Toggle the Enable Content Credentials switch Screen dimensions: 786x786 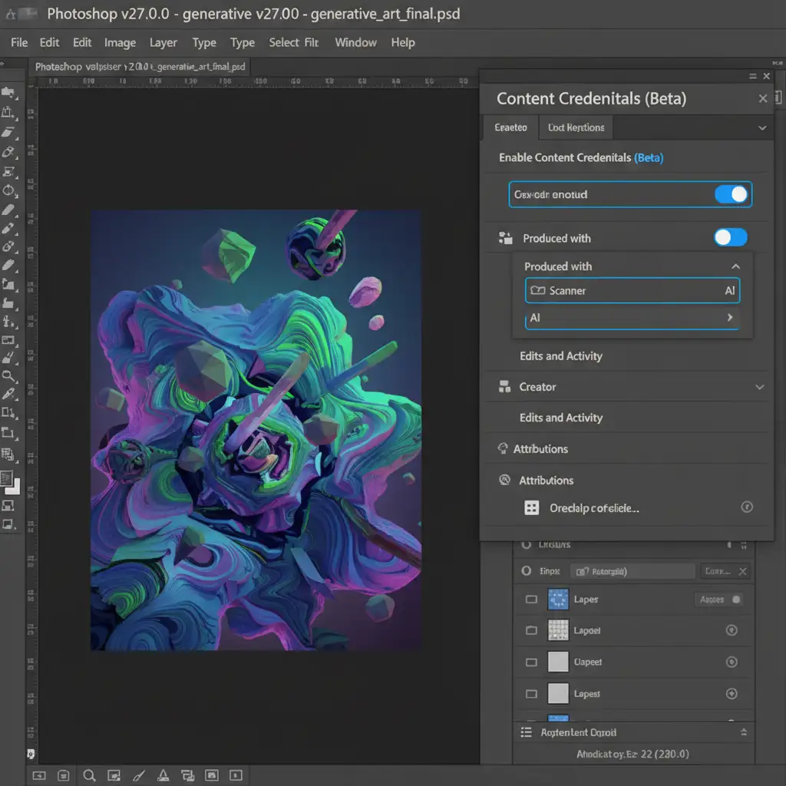tap(731, 194)
